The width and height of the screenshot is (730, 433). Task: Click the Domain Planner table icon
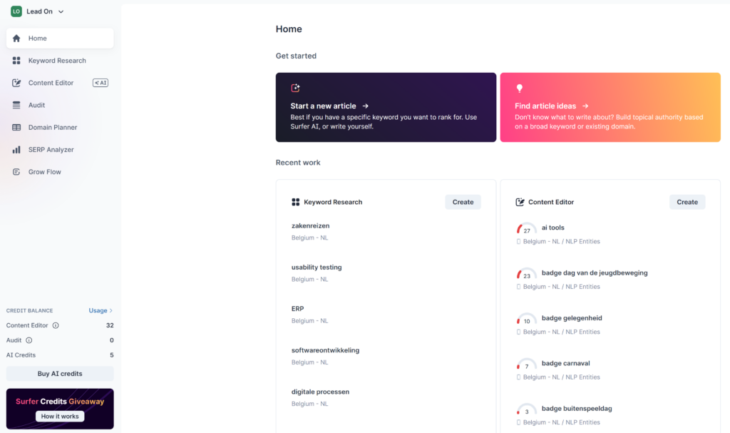[x=16, y=127]
